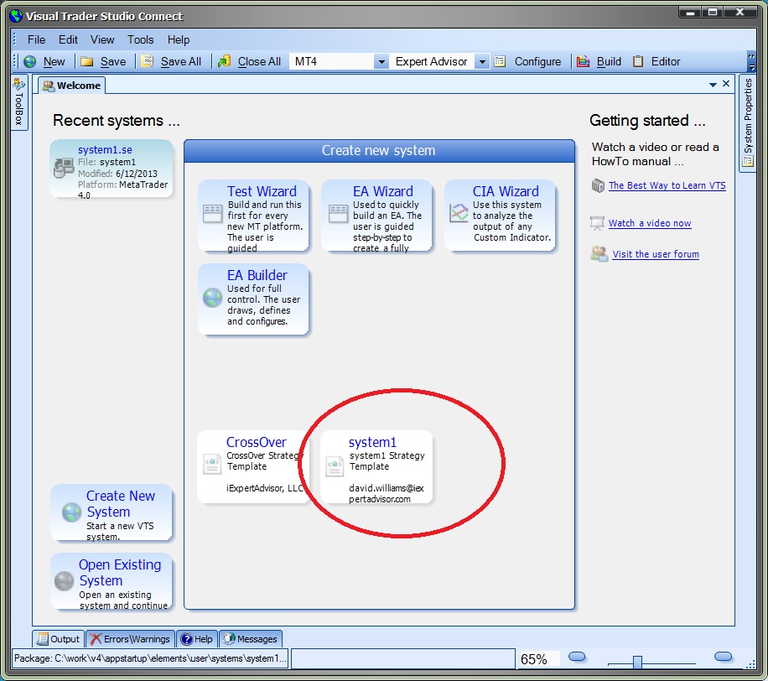Screen dimensions: 768x681
Task: Follow the Visit the user forum link
Action: tap(656, 254)
